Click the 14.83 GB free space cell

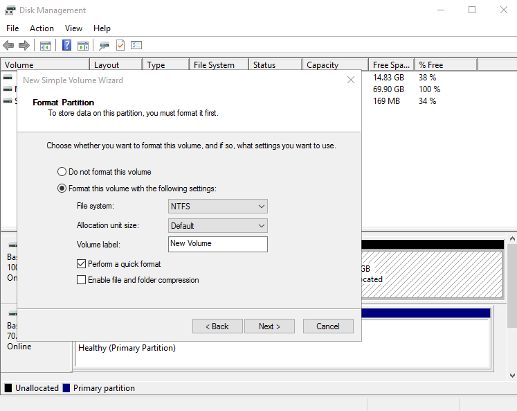coord(388,78)
